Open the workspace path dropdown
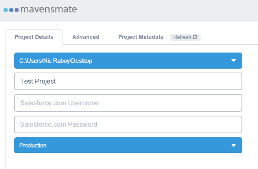 [128, 60]
